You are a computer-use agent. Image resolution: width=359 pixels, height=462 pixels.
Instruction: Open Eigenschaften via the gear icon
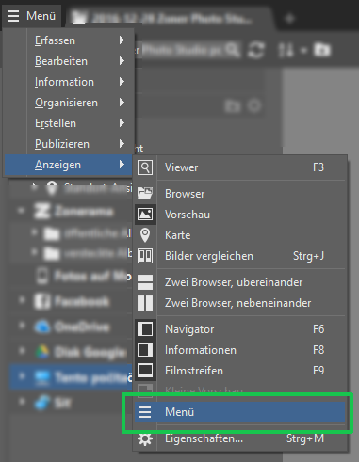click(145, 438)
